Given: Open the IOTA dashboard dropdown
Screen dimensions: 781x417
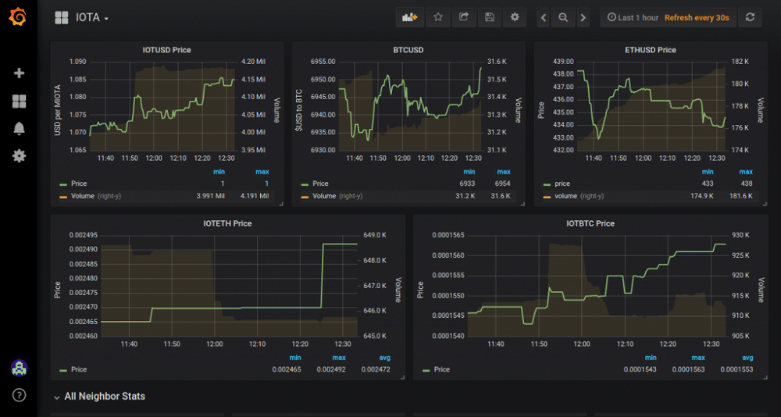Looking at the screenshot, I should tap(91, 17).
